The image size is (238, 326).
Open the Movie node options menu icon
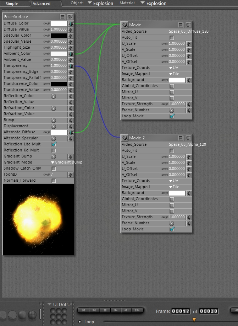pos(181,25)
